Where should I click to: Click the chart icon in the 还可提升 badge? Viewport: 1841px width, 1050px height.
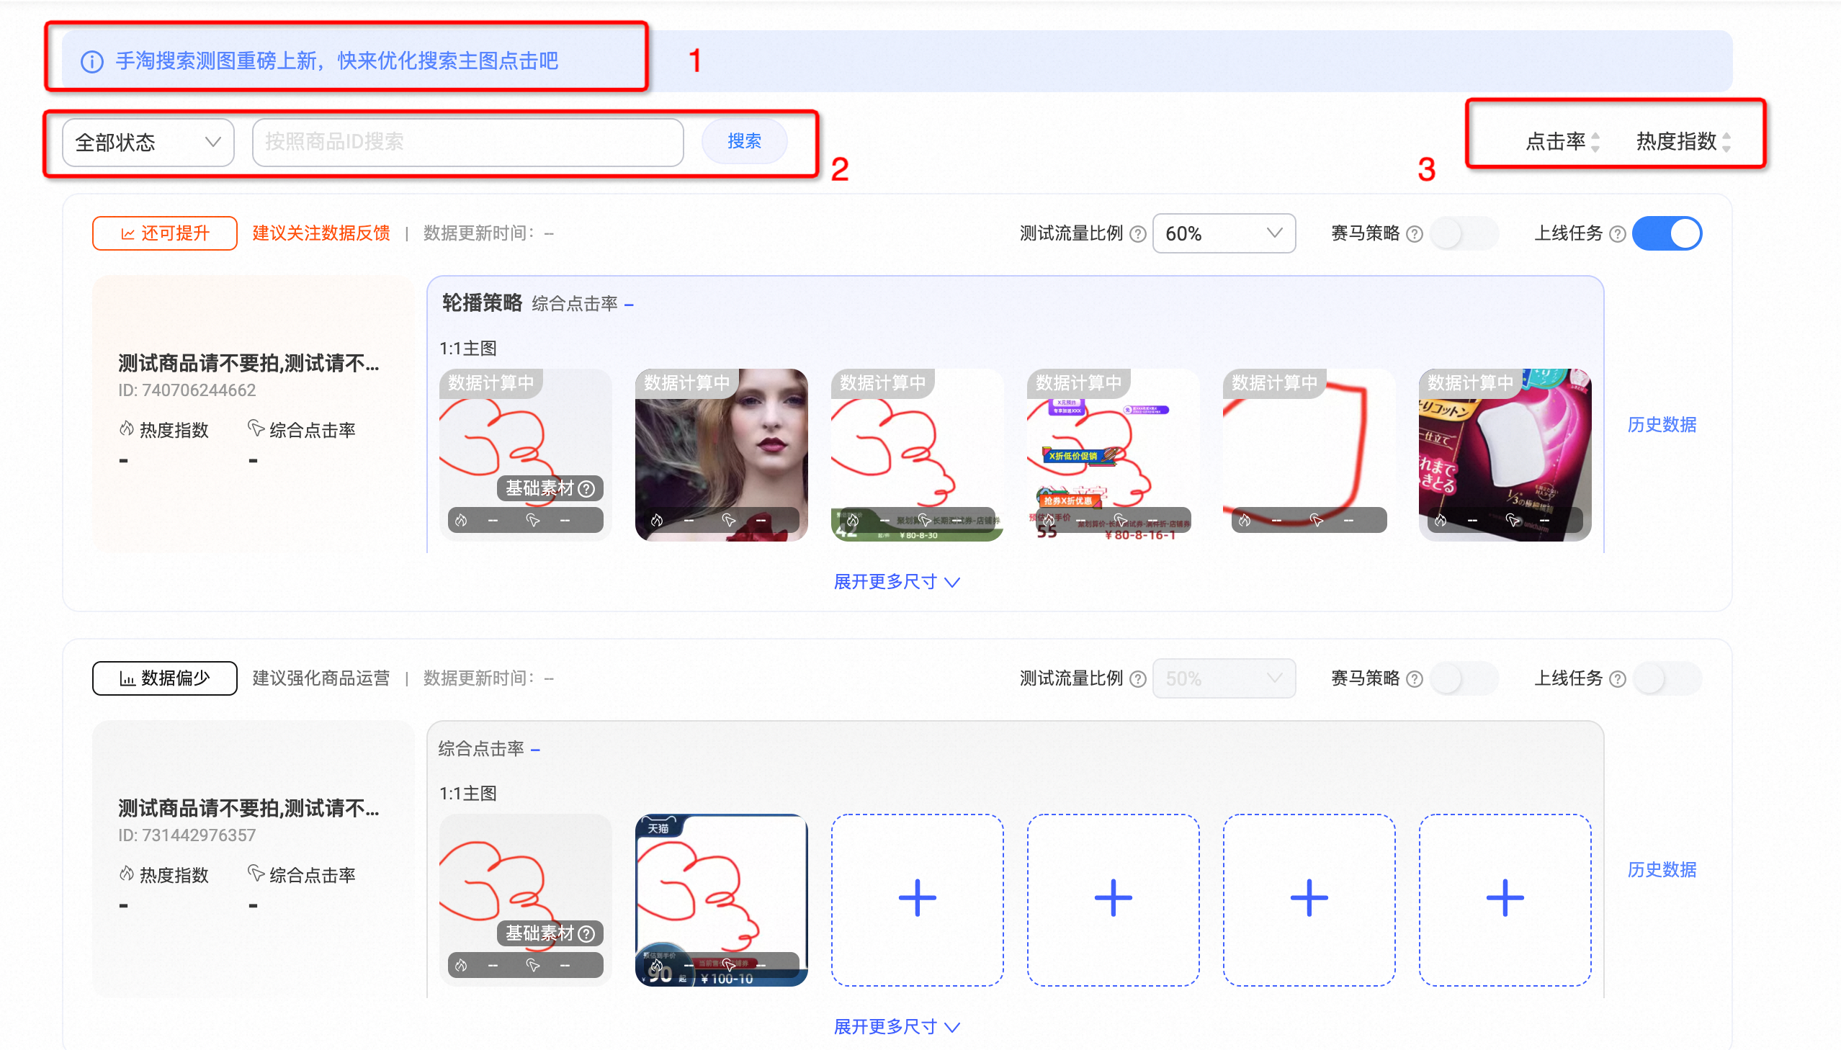click(x=127, y=233)
